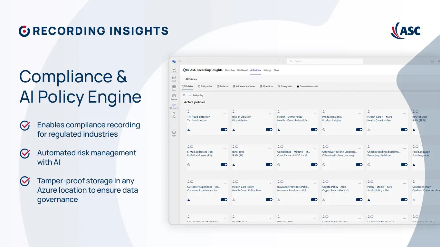Open more options on Health - Demo Policy card

[x=314, y=114]
